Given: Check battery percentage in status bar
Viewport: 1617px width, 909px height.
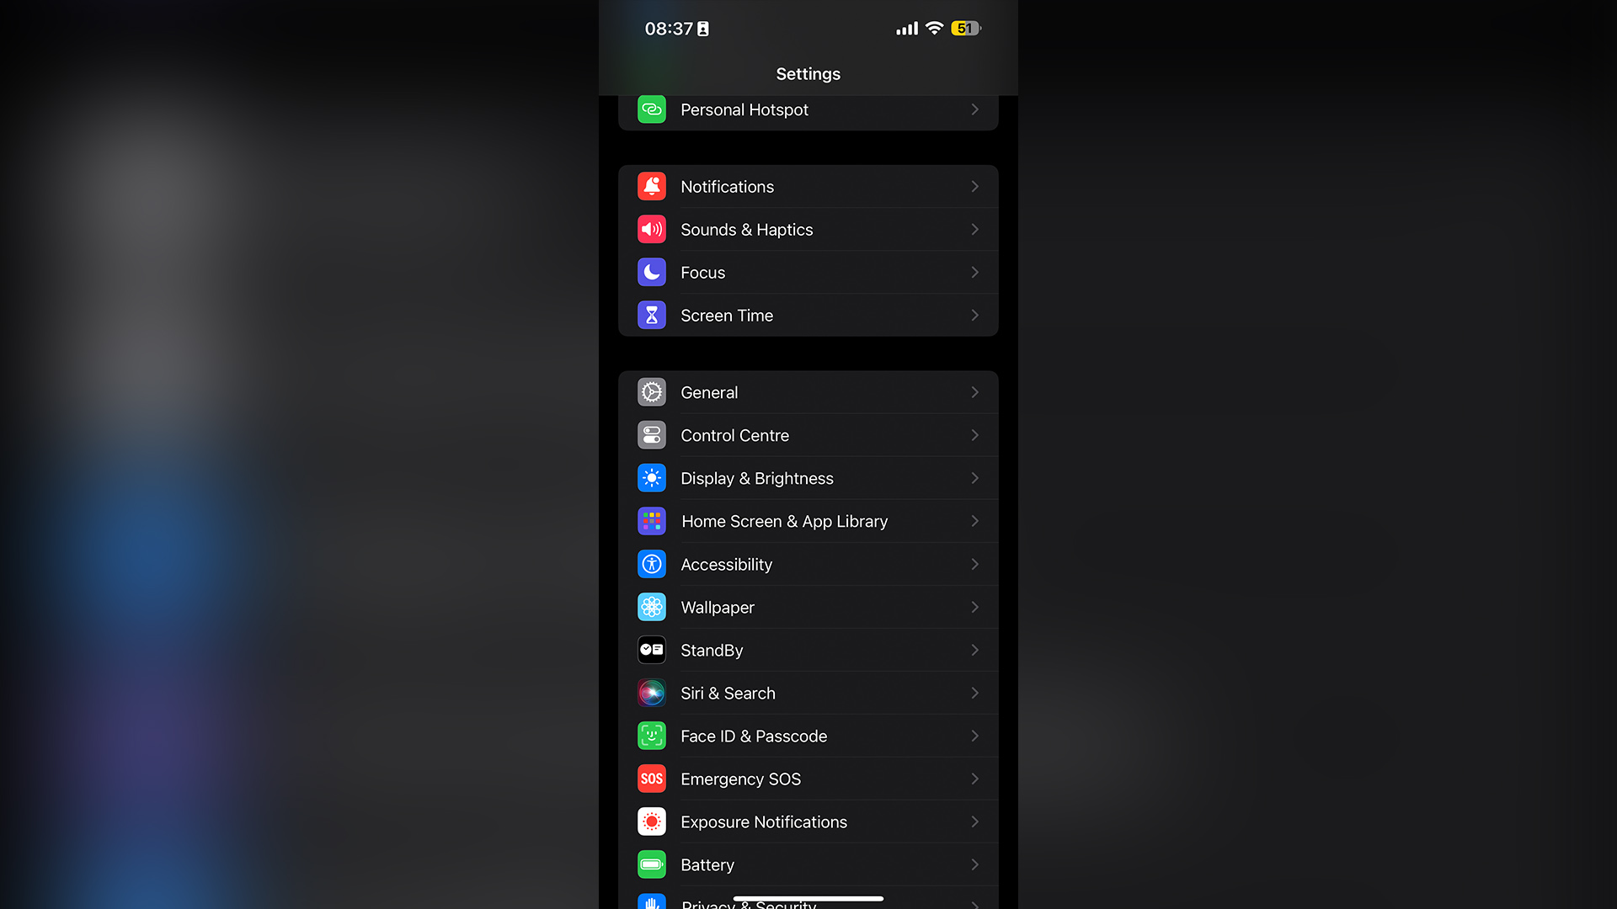Looking at the screenshot, I should point(964,28).
